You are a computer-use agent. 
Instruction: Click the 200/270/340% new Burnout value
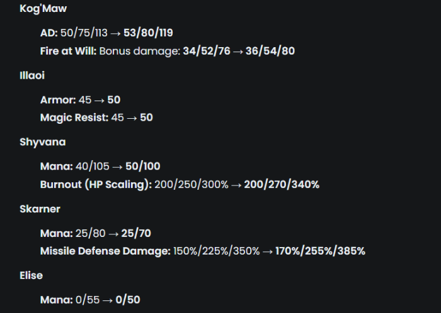tap(282, 185)
